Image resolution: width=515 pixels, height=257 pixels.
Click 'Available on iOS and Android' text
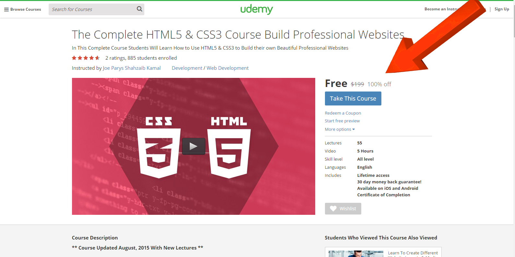pos(388,188)
